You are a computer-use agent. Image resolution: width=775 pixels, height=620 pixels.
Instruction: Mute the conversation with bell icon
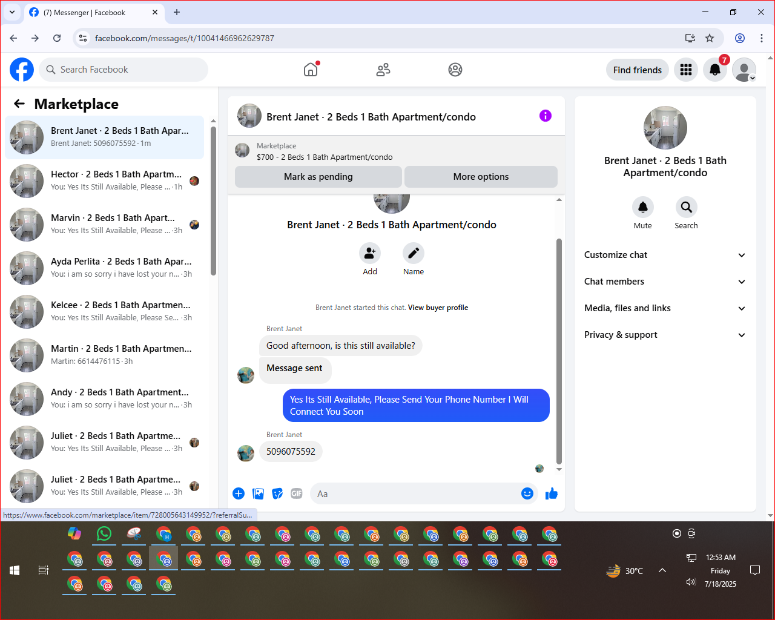click(x=643, y=207)
